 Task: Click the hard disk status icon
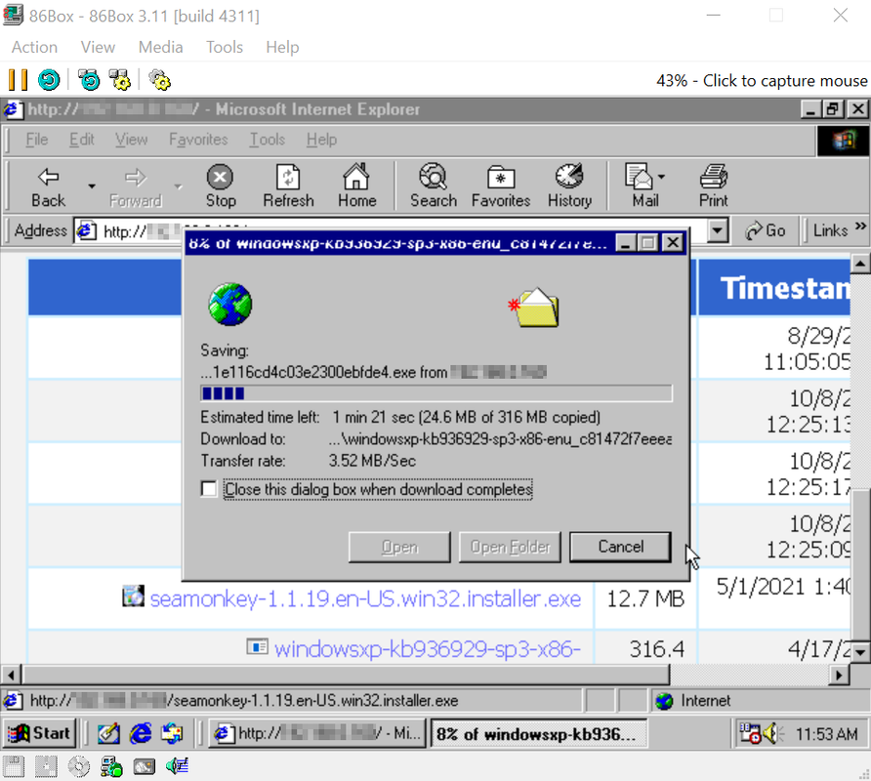[144, 766]
